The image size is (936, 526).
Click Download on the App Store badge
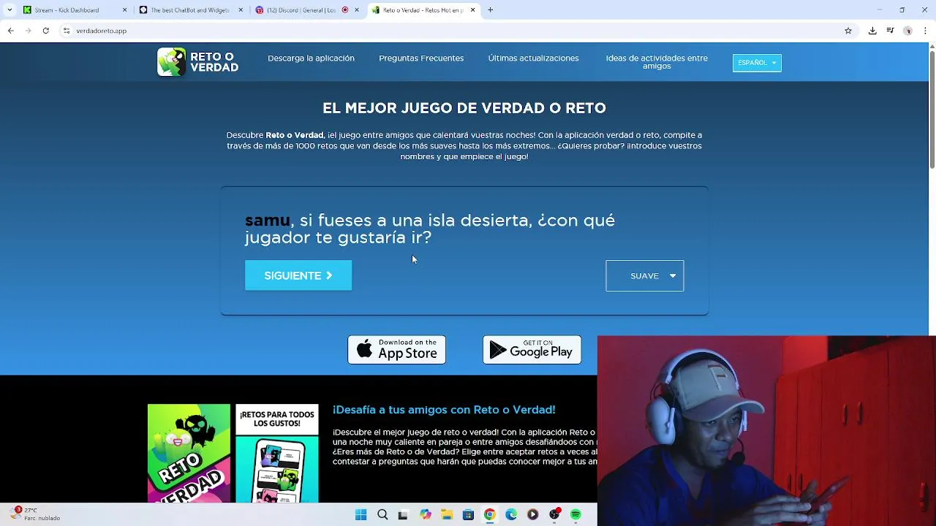pyautogui.click(x=396, y=350)
